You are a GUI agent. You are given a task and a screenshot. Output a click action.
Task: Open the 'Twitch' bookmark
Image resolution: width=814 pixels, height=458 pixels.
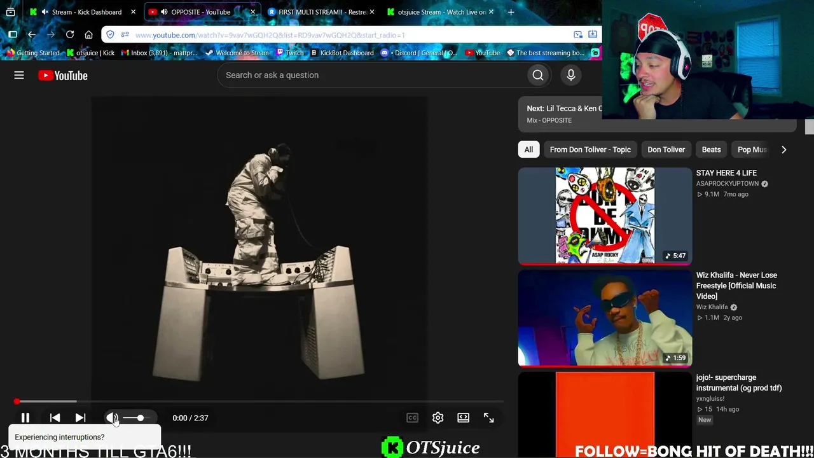tap(290, 53)
